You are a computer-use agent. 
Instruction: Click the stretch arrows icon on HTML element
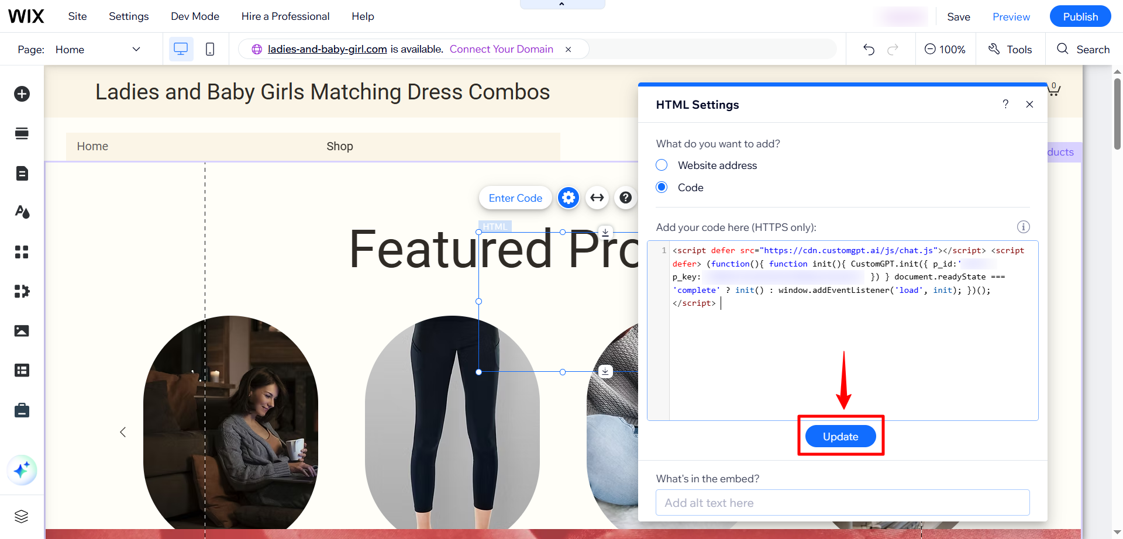pos(597,198)
